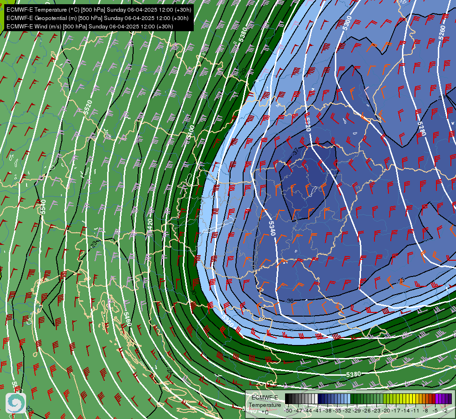Click the 5520 geopotential contour label
Viewport: 456px width, 419px height.
coord(88,107)
